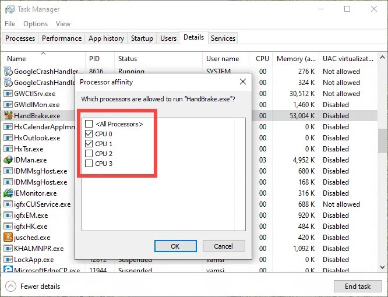Click the scrollbar up arrow
Screen dimensions: 388x297
click(x=382, y=58)
